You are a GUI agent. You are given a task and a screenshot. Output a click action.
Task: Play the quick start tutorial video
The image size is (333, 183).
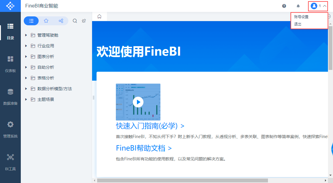[138, 102]
